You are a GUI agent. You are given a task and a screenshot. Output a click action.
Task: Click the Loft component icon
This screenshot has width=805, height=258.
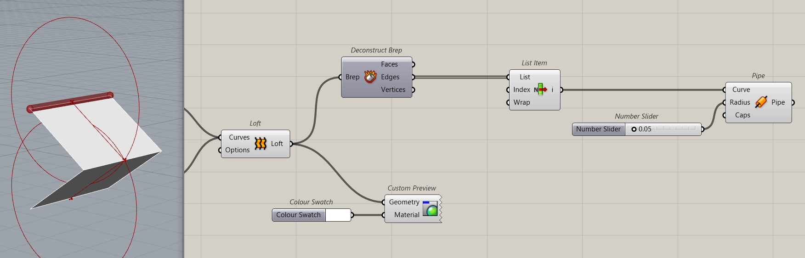[261, 144]
